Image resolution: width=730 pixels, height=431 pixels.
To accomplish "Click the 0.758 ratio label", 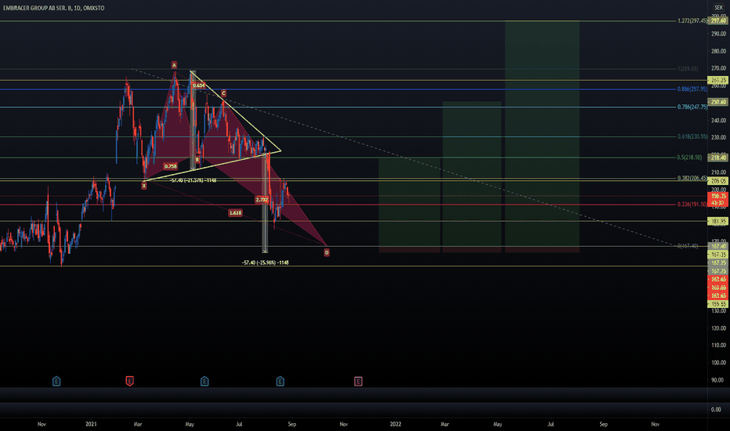I will pos(171,166).
